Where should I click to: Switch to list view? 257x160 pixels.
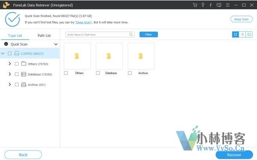pos(242,34)
